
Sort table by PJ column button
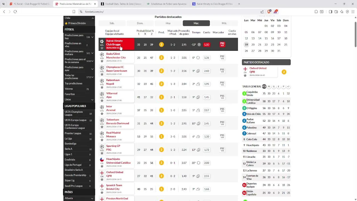point(269,87)
